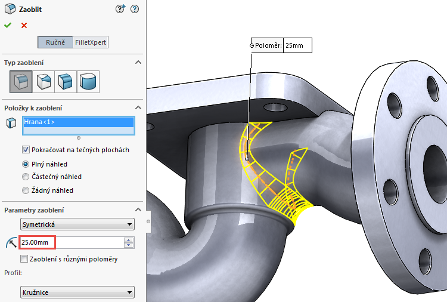Increase radius with up spinner arrow

click(129, 240)
